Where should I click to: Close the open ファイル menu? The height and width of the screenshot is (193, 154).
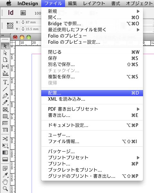(x=53, y=4)
